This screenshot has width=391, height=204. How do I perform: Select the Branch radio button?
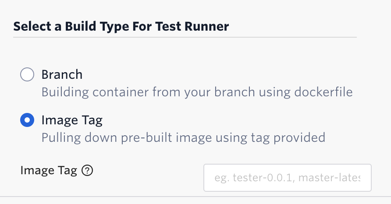[27, 74]
